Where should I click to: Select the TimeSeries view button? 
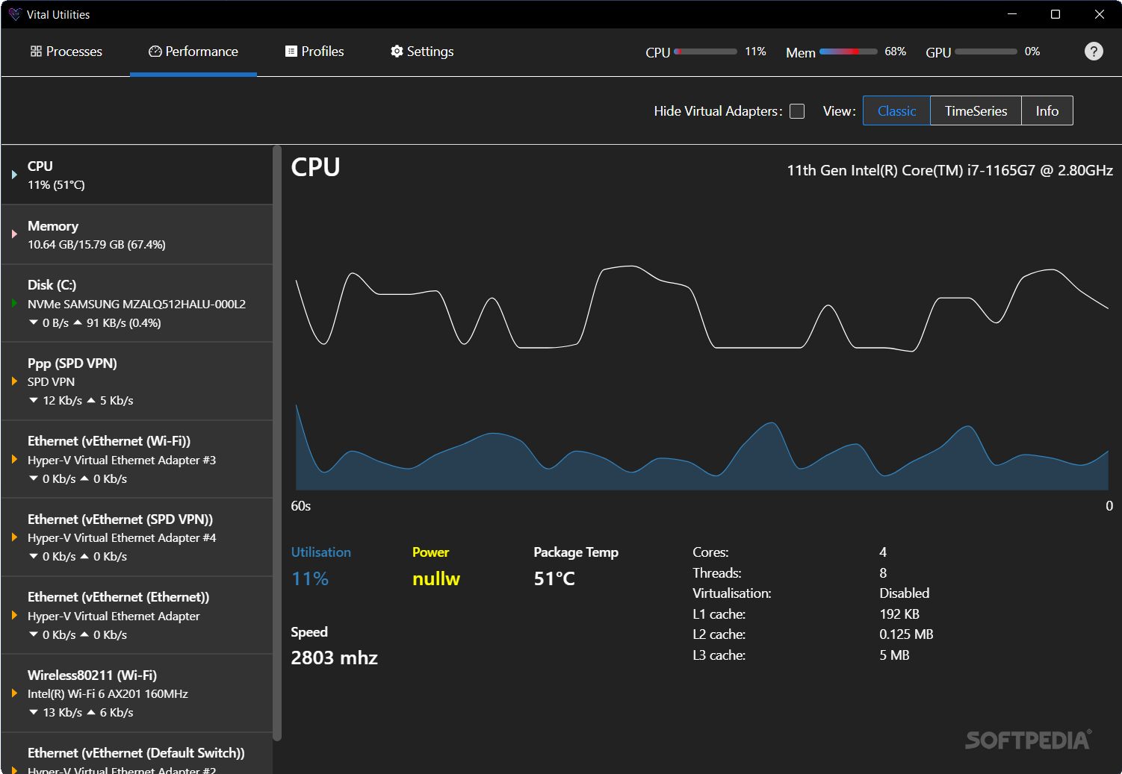pyautogui.click(x=976, y=110)
